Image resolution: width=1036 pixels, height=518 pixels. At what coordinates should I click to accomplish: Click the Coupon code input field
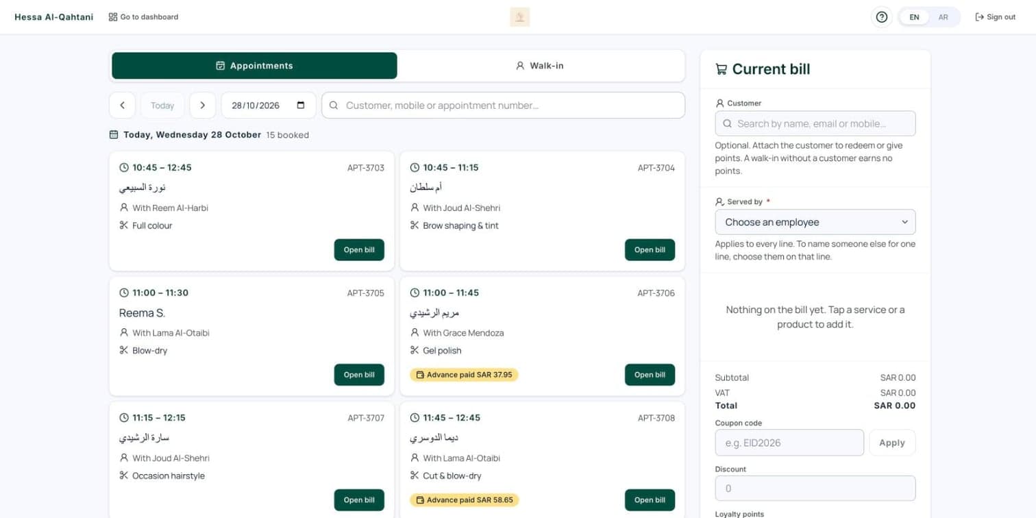(789, 443)
